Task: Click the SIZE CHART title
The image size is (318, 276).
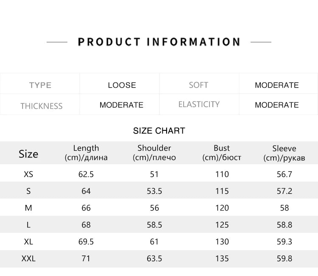Action: point(159,131)
